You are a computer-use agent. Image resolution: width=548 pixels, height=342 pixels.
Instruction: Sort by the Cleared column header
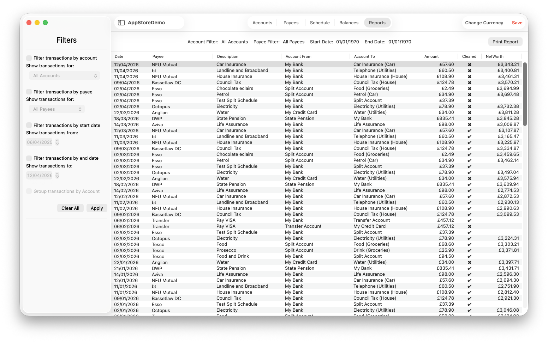click(469, 56)
